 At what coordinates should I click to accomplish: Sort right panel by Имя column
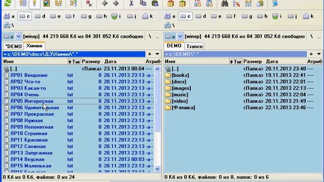click(x=196, y=62)
